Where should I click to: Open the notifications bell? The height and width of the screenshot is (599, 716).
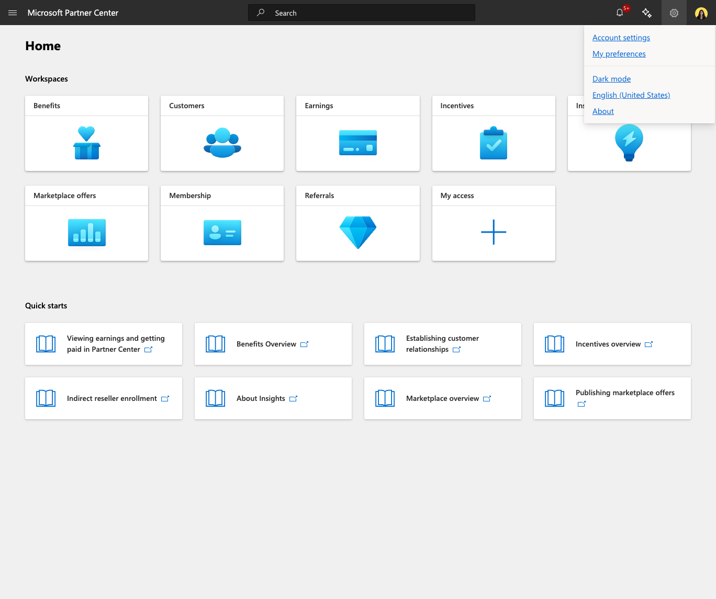(620, 13)
